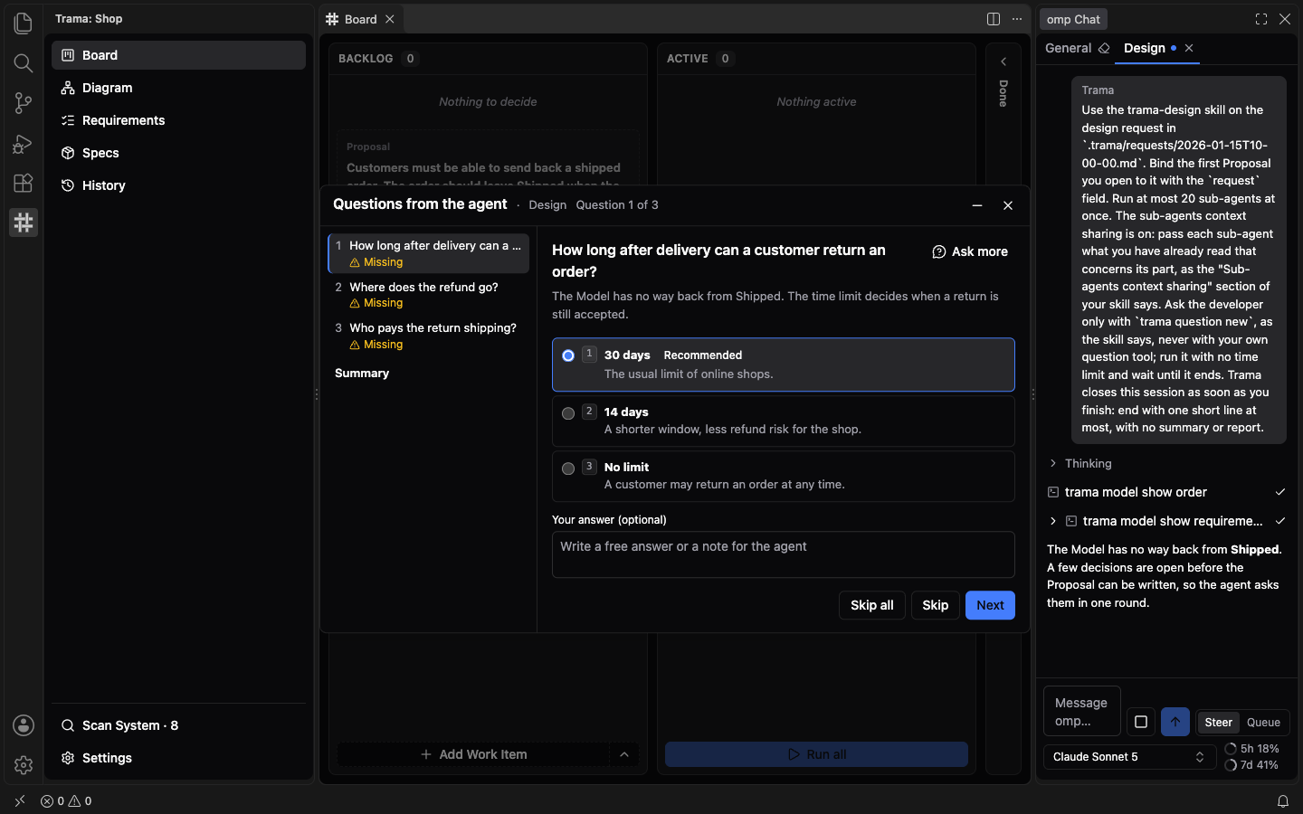Expand the Thinking section in chat

[x=1079, y=463]
